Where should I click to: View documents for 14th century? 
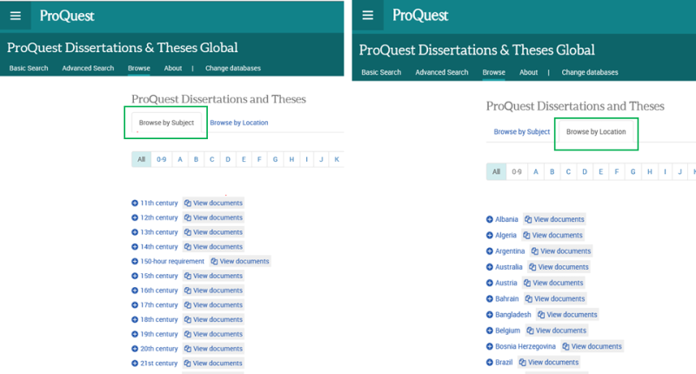click(213, 247)
